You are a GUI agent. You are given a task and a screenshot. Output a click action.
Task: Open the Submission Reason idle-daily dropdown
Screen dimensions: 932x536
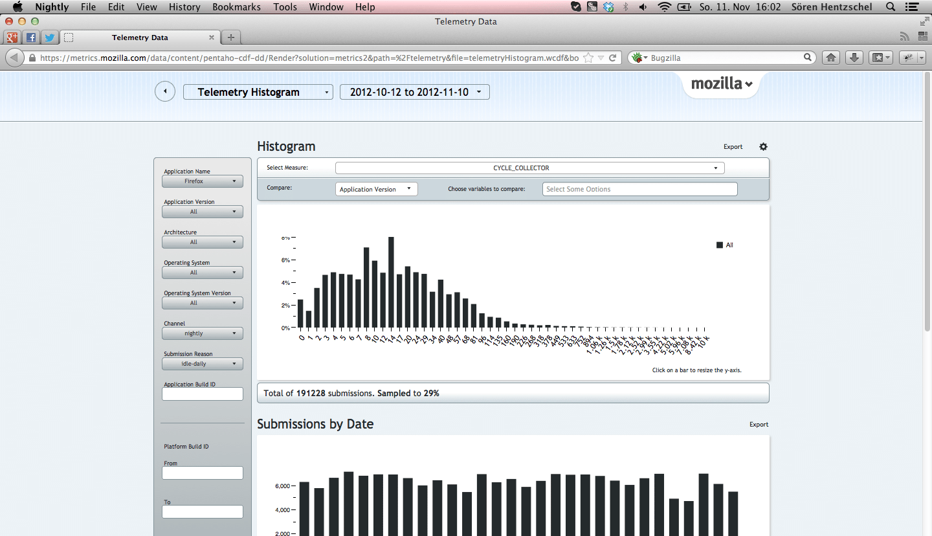(x=202, y=364)
